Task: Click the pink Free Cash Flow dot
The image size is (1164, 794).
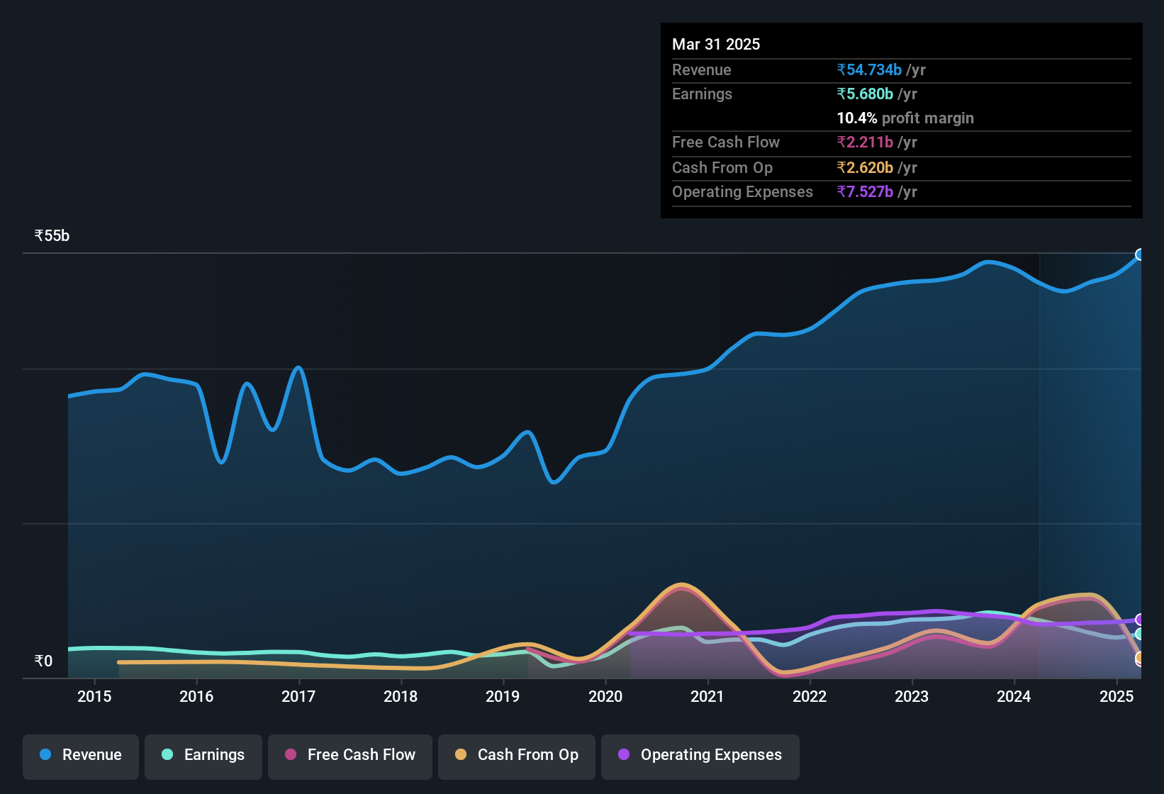Action: click(291, 754)
